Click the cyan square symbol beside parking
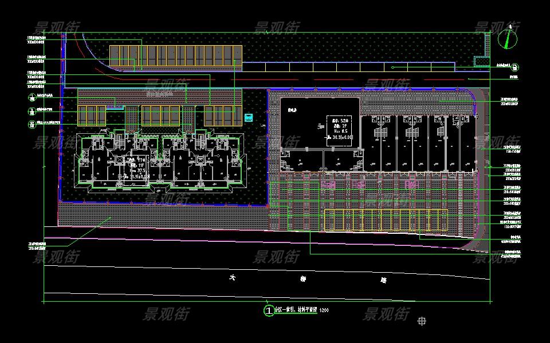Viewport: 550px width, 343px height. pos(248,118)
